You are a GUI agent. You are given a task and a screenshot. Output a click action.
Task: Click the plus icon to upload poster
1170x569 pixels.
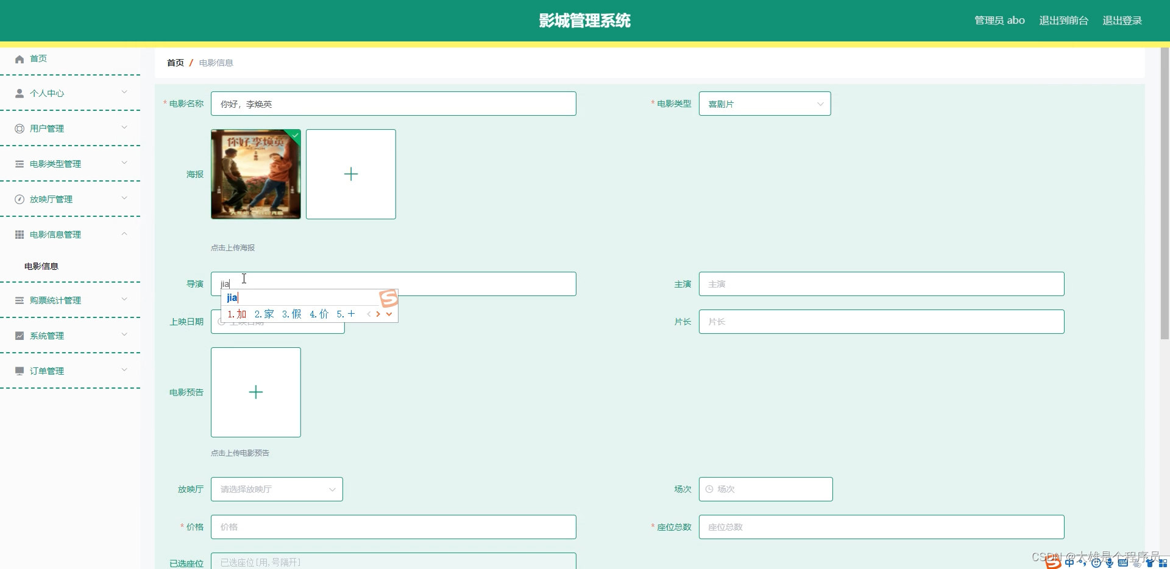pyautogui.click(x=351, y=174)
